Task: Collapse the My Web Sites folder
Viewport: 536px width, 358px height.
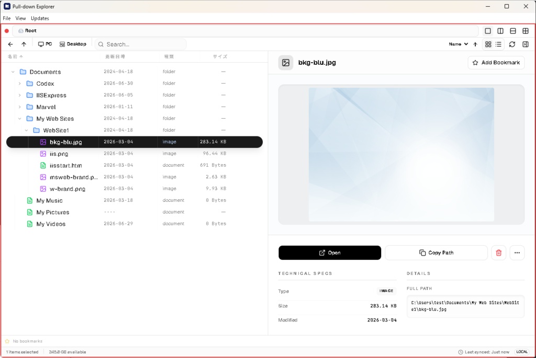Action: [19, 119]
